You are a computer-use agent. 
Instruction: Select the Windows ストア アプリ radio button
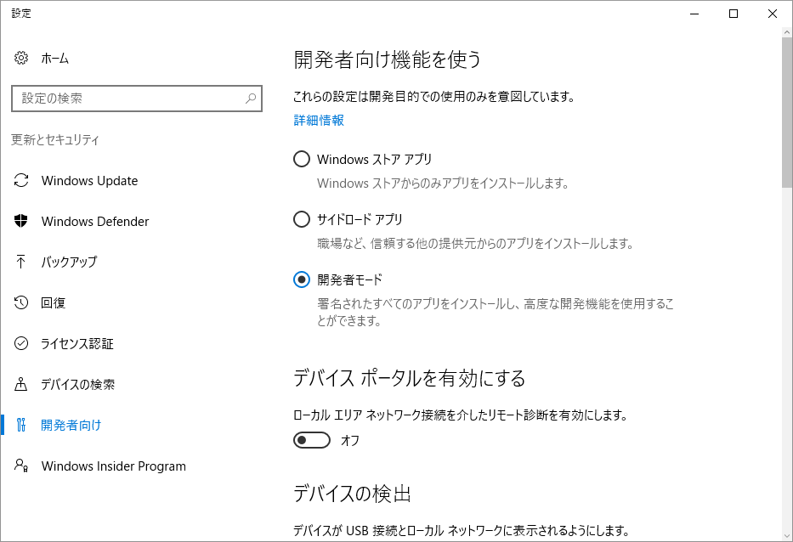tap(302, 159)
